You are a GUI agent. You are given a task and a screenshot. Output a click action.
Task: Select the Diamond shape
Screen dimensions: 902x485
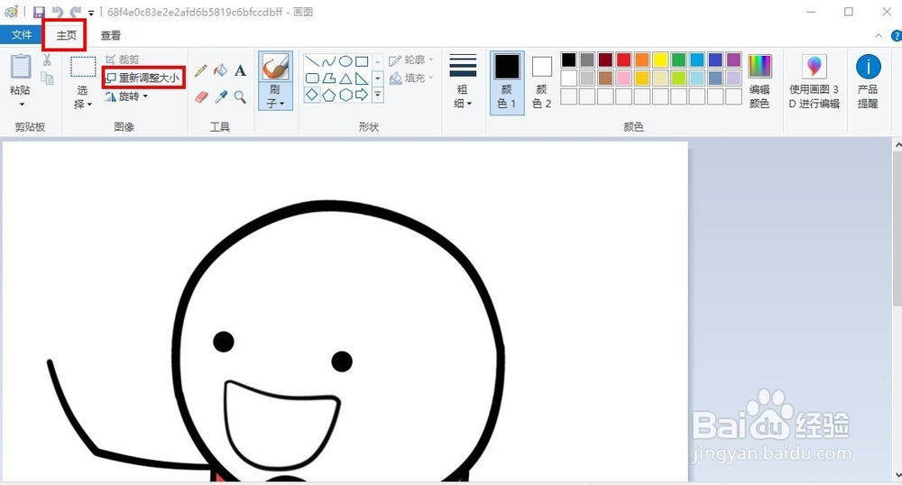coord(312,95)
